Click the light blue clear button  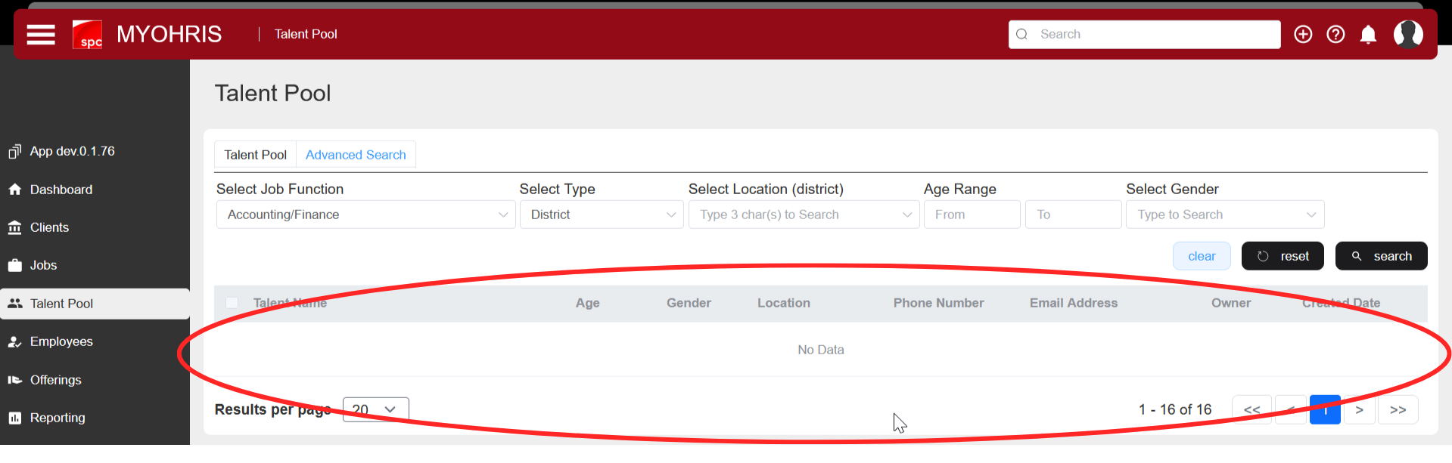(1202, 256)
